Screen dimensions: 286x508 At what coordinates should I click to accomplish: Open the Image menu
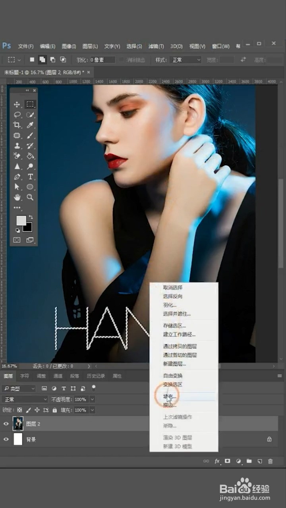tap(69, 46)
